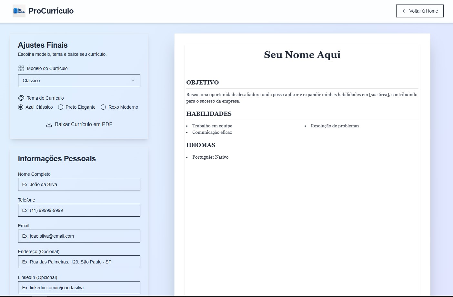The image size is (453, 297).
Task: Switch to the Roxo Moderno theme
Action: (x=103, y=107)
